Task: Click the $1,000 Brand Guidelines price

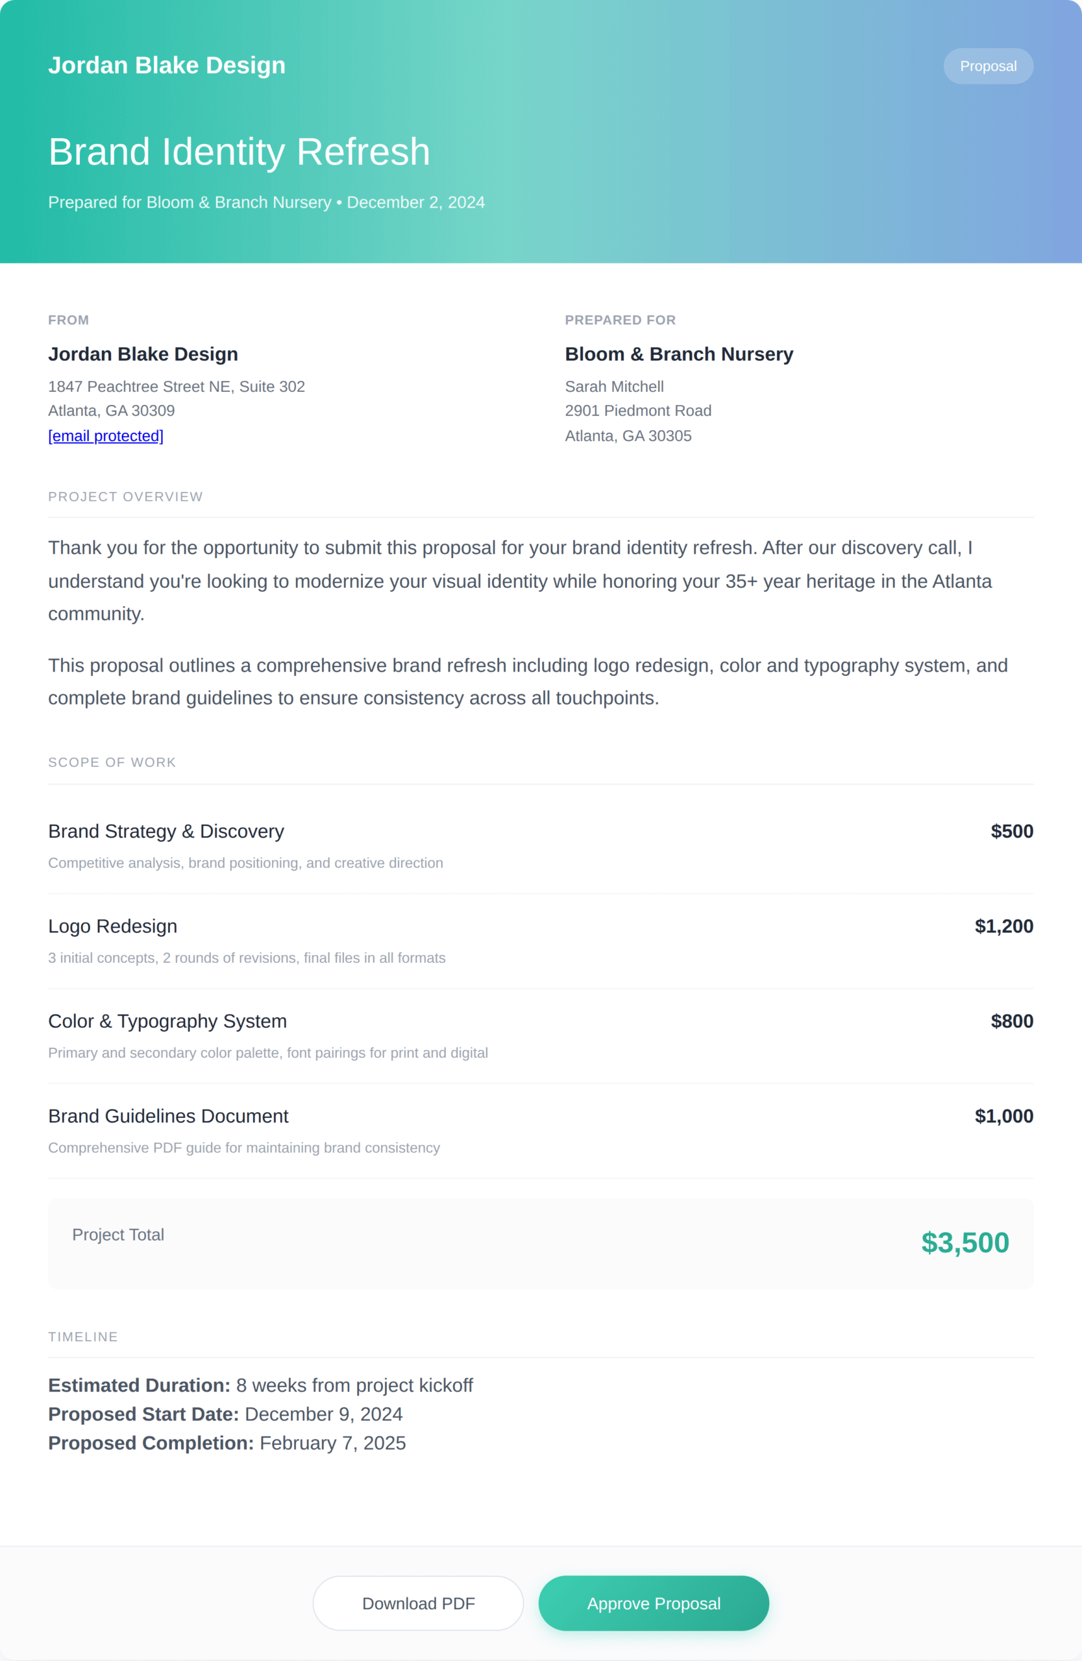Action: (x=1004, y=1116)
